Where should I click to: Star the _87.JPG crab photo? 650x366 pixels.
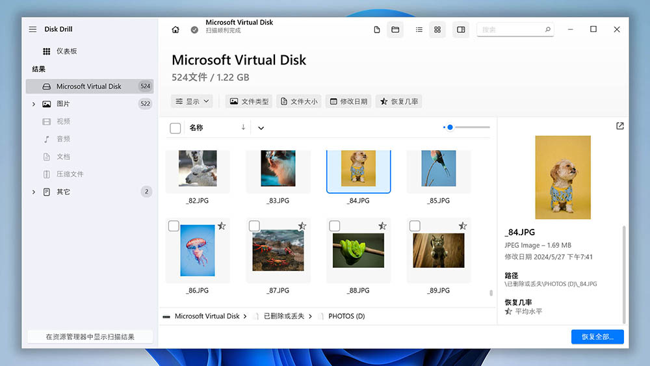302,226
